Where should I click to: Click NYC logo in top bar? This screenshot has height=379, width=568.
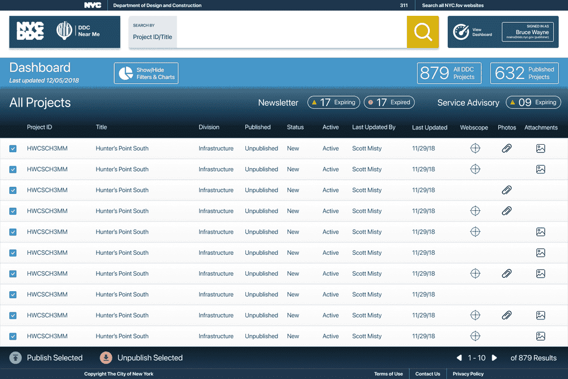[93, 5]
